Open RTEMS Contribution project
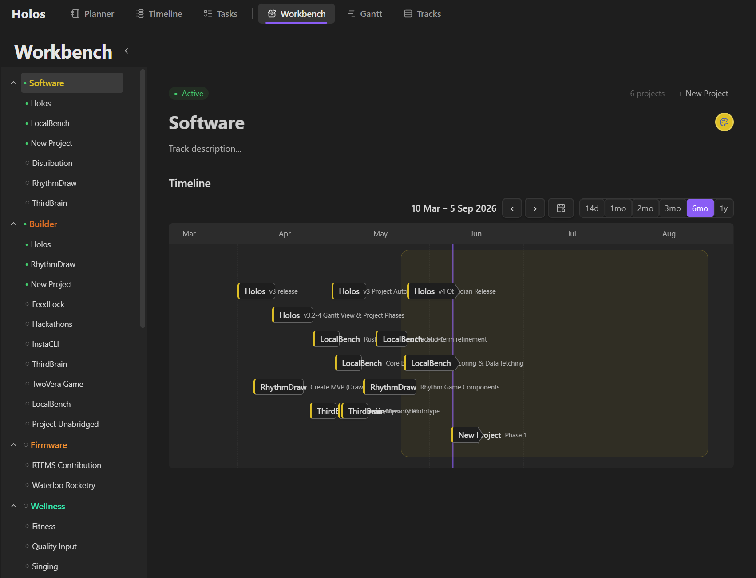The height and width of the screenshot is (578, 756). 67,465
